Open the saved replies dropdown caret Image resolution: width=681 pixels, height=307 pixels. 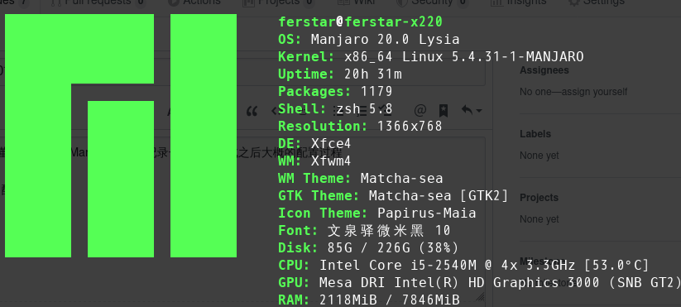(x=479, y=111)
